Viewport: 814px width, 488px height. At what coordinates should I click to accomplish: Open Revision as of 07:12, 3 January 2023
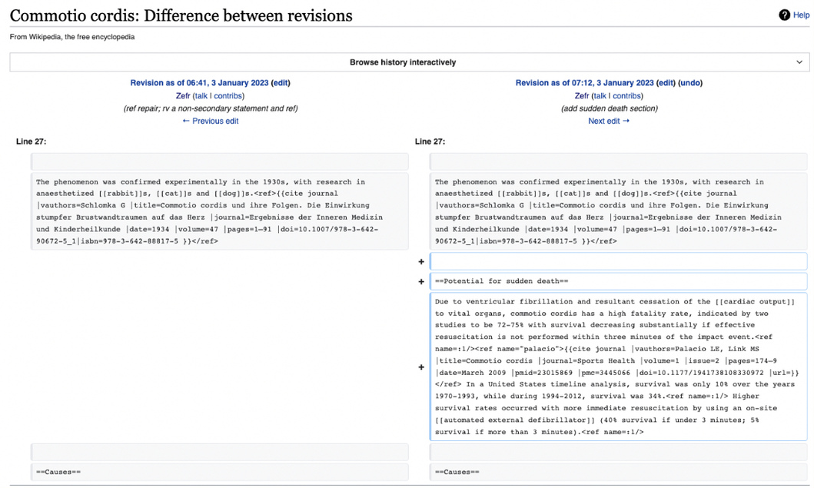point(584,82)
